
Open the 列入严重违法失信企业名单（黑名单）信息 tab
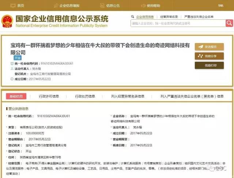(x=192, y=96)
